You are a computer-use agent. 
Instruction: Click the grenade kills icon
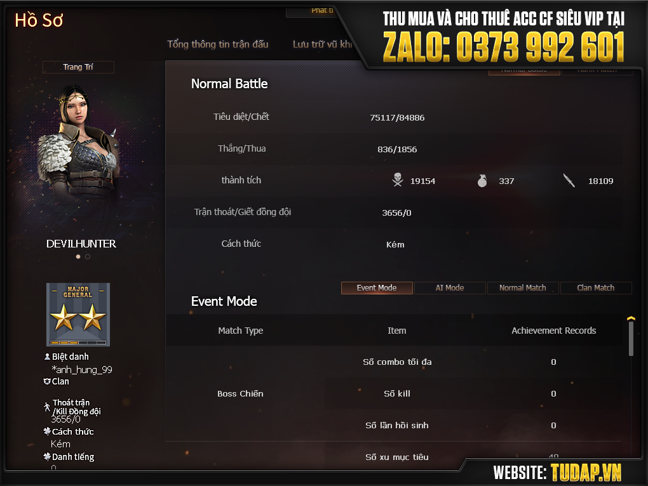point(482,180)
